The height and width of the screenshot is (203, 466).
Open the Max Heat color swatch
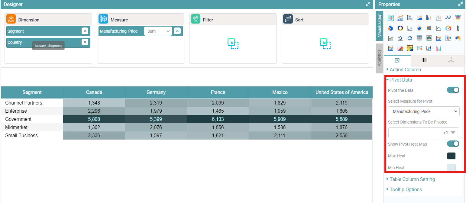pos(451,156)
